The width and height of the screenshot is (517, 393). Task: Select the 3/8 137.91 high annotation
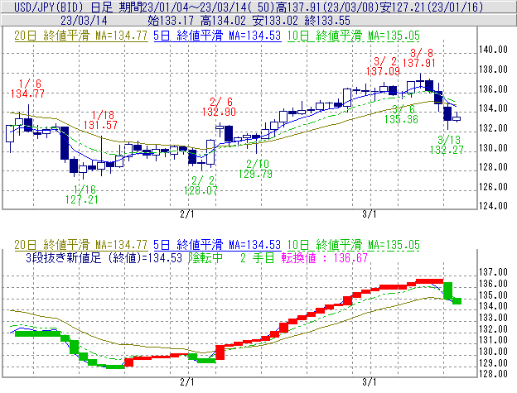(419, 58)
